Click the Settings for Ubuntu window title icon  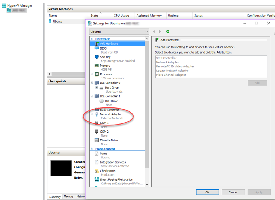(x=90, y=23)
